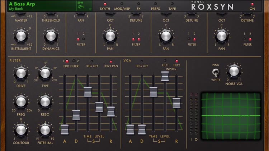Image resolution: width=269 pixels, height=151 pixels.
Task: Toggle filter 1 LED in second OCT section
Action: [x=189, y=39]
